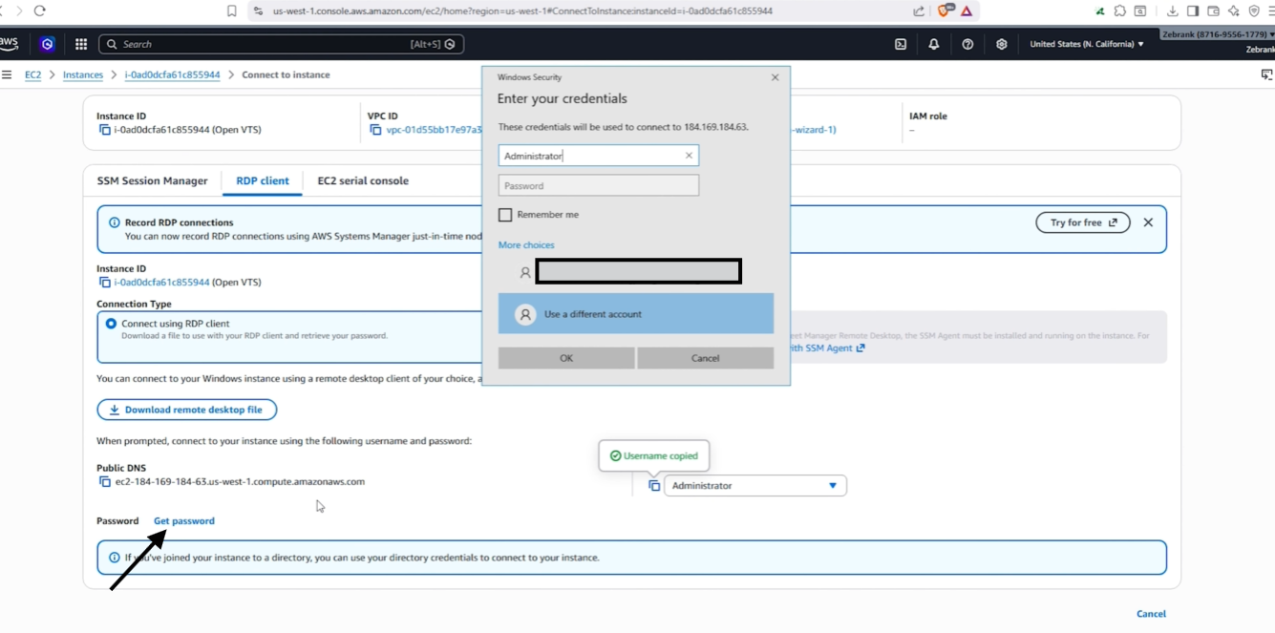
Task: Copy the Instance ID in the top summary
Action: [x=105, y=130]
